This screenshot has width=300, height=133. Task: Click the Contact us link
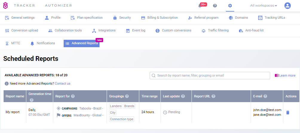pos(62,84)
